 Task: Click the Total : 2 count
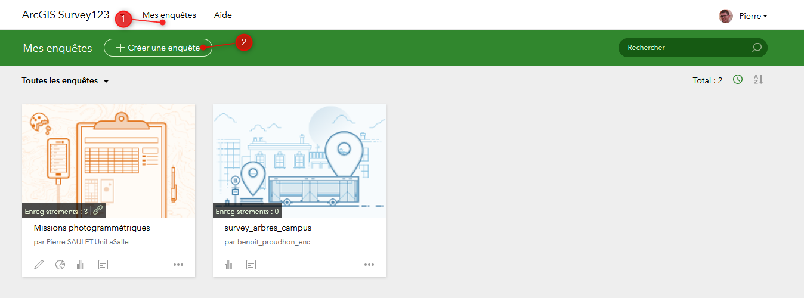pos(707,80)
